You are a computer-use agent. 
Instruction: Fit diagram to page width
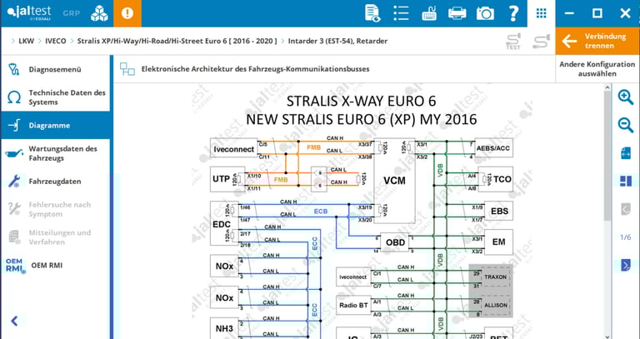[x=626, y=153]
